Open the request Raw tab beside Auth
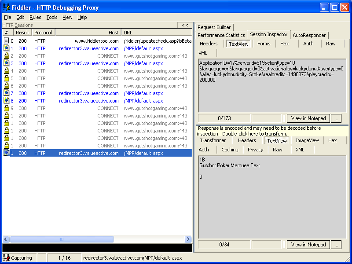This screenshot has width=352, height=264. click(331, 44)
